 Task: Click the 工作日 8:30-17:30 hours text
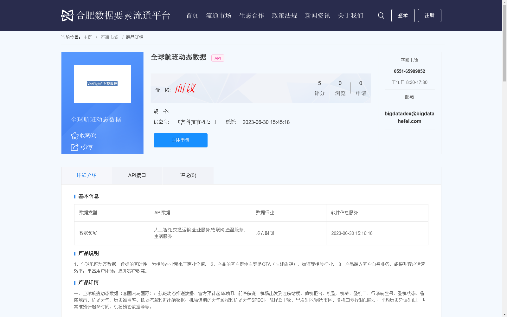(409, 82)
